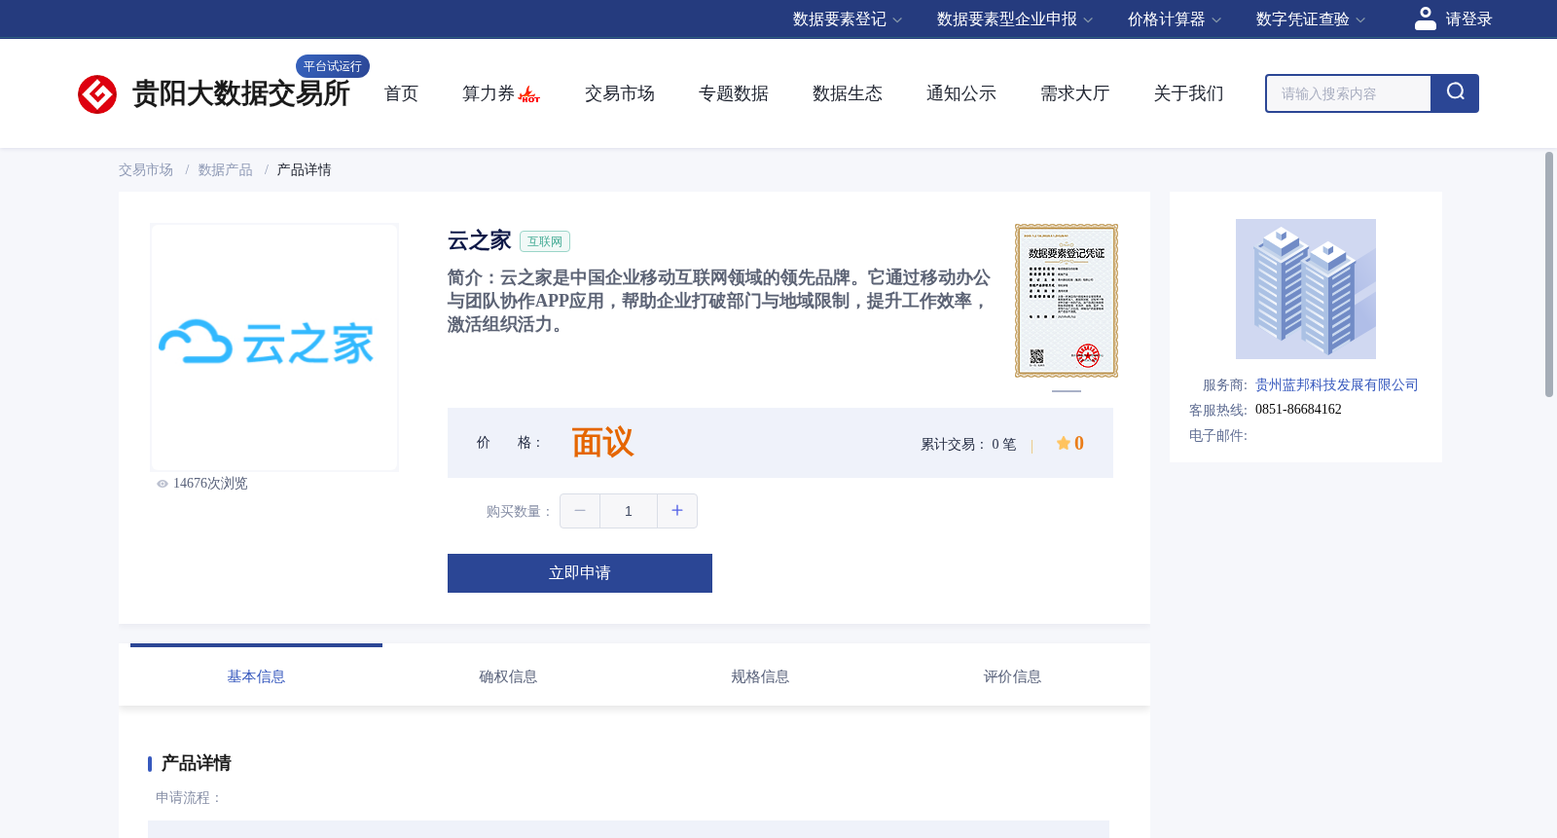Screen dimensions: 1557x838
Task: Click the red site logo icon
Action: (97, 94)
